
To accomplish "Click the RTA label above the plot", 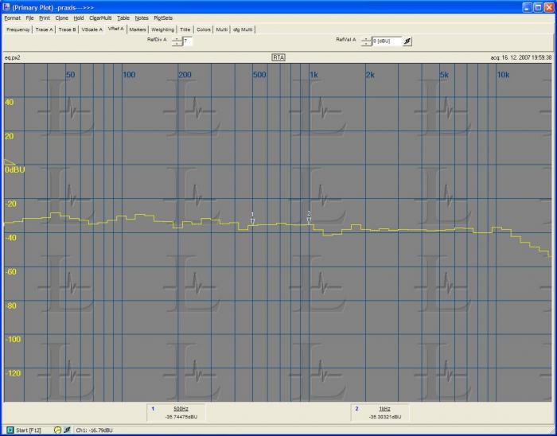I will (x=278, y=57).
